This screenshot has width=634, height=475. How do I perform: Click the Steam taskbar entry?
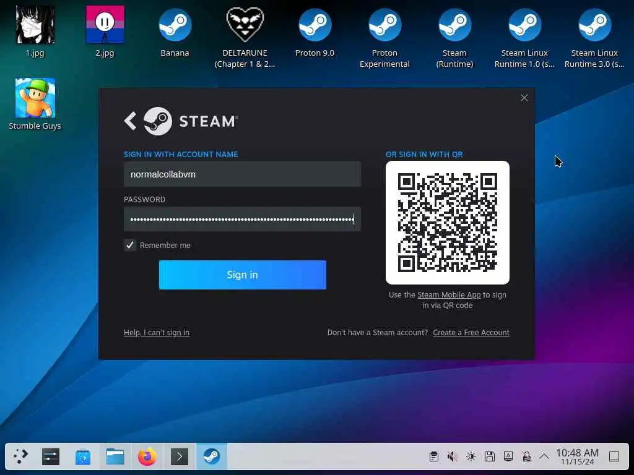212,456
